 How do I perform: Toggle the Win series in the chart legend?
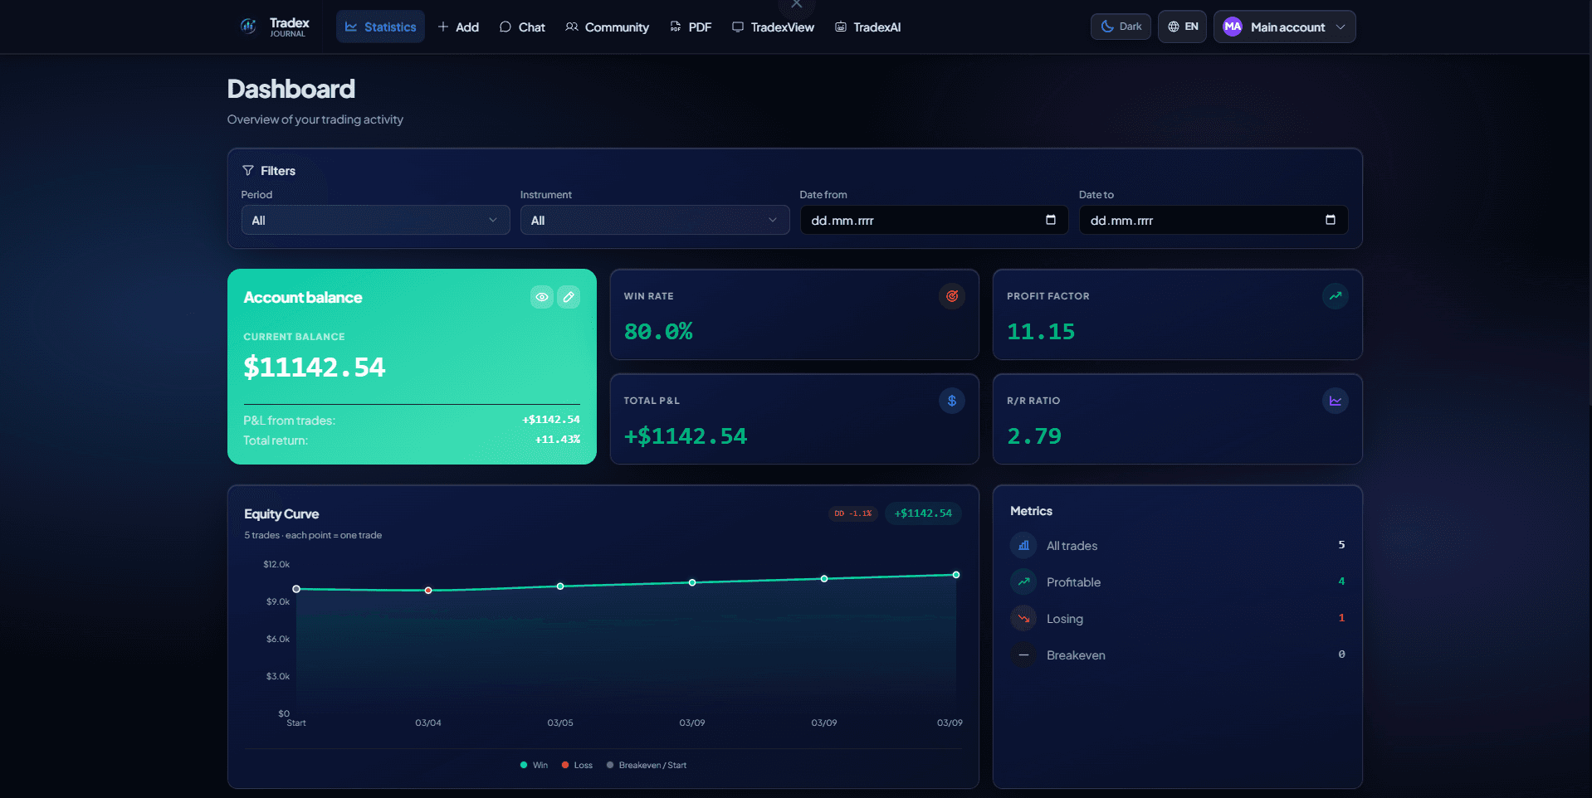(x=534, y=765)
